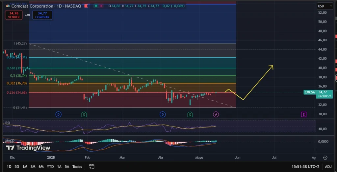Select the Todos time range

click(77, 167)
